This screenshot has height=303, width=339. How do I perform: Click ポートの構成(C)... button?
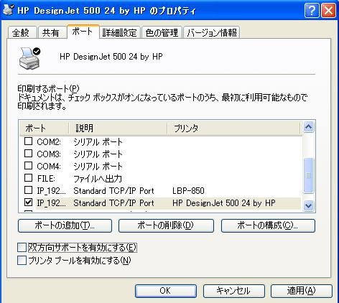[x=268, y=225]
